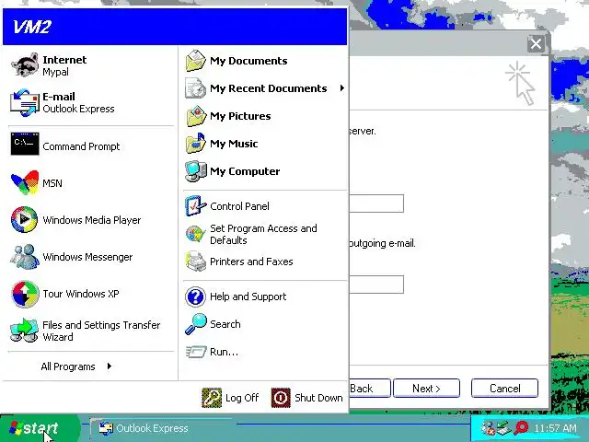Select the Run... menu label

click(224, 352)
